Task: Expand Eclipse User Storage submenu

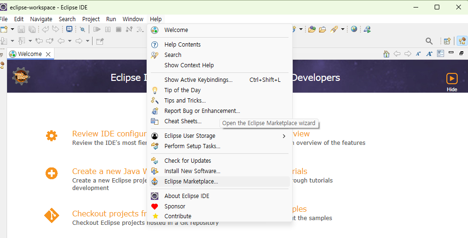Action: 219,136
